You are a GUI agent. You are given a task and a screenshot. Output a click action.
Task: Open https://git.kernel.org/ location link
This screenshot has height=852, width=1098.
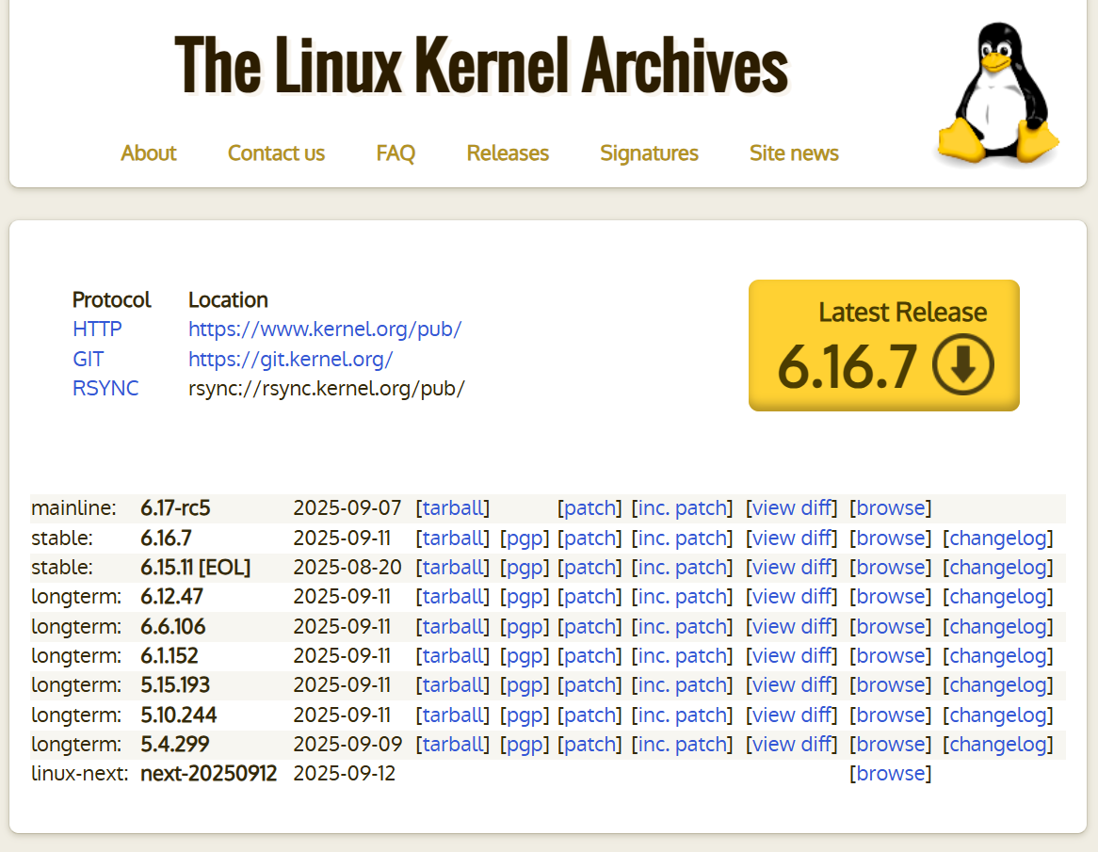pyautogui.click(x=291, y=359)
